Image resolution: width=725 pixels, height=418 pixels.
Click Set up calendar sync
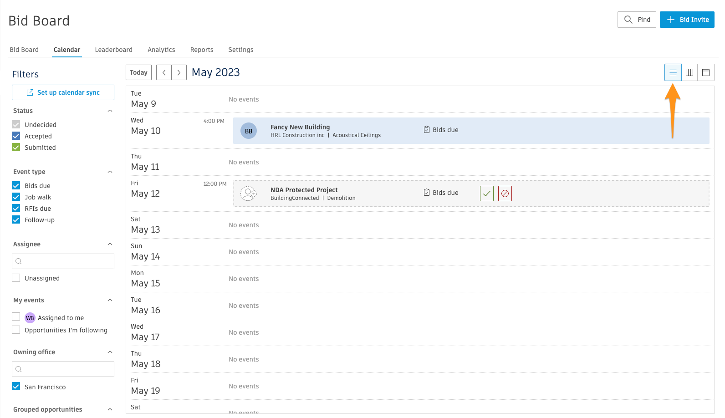pos(63,92)
